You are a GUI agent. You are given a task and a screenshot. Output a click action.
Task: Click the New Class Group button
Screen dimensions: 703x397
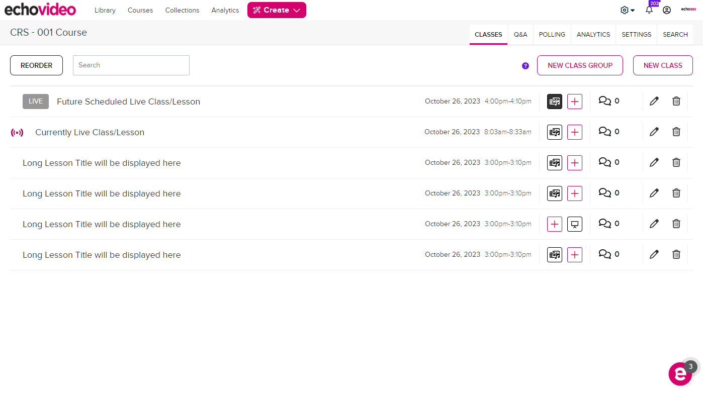[x=580, y=65]
